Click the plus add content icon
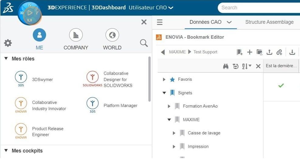The image size is (300, 159). tap(249, 52)
